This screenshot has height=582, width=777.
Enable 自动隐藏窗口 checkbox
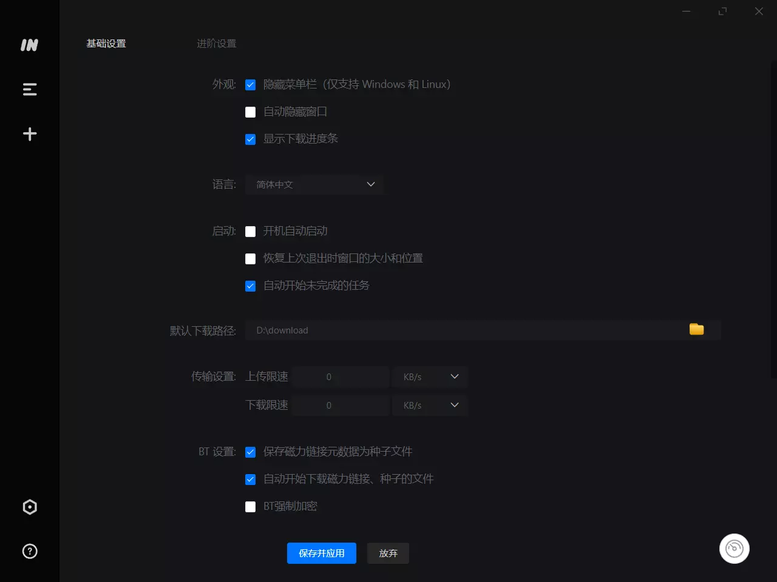point(250,112)
